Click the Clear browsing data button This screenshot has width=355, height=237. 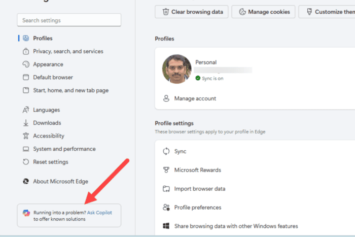coord(192,12)
